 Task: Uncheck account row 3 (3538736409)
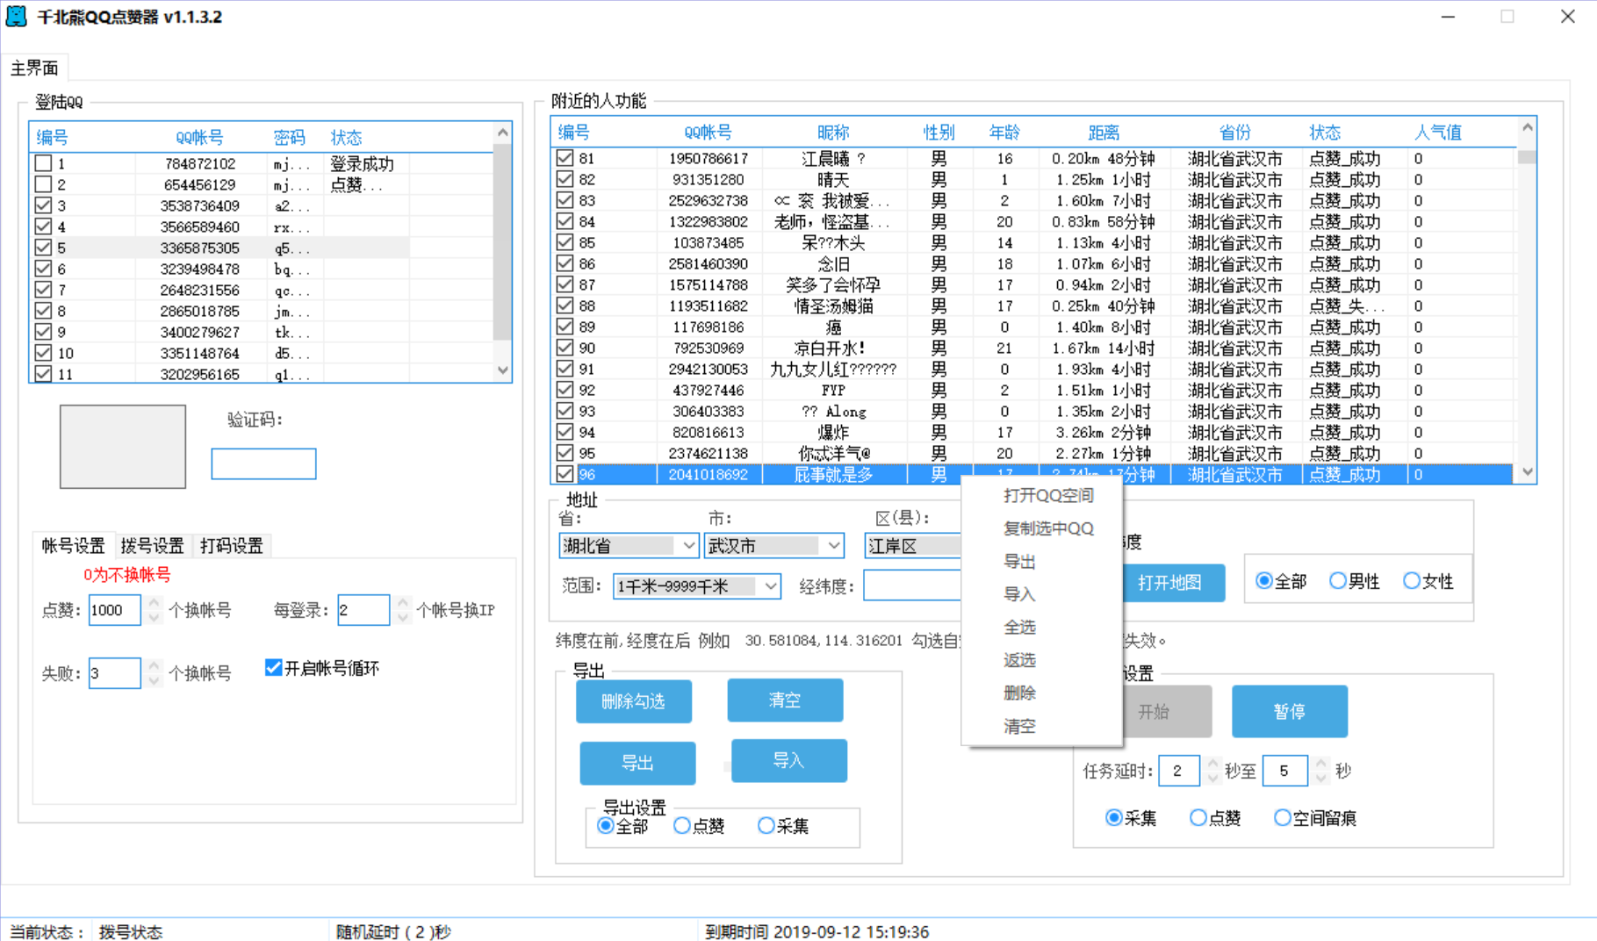click(43, 205)
